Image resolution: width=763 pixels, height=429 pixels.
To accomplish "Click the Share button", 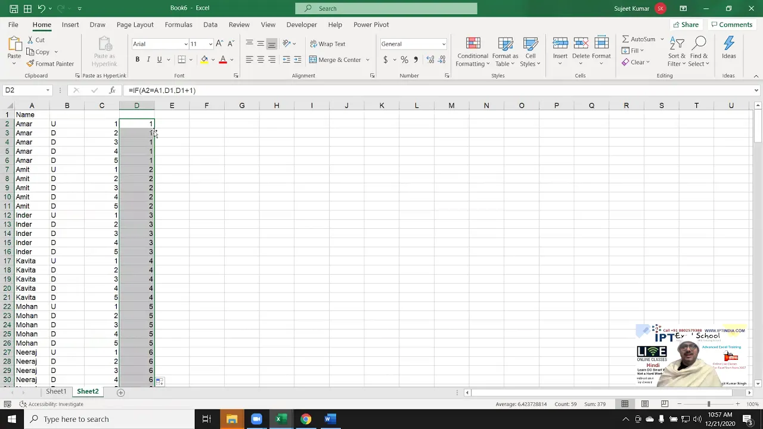I will click(x=686, y=24).
